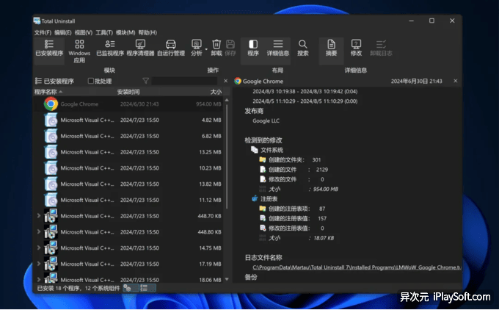The height and width of the screenshot is (310, 499).
Task: Enable the 批处理 batch checkbox
Action: pos(91,81)
